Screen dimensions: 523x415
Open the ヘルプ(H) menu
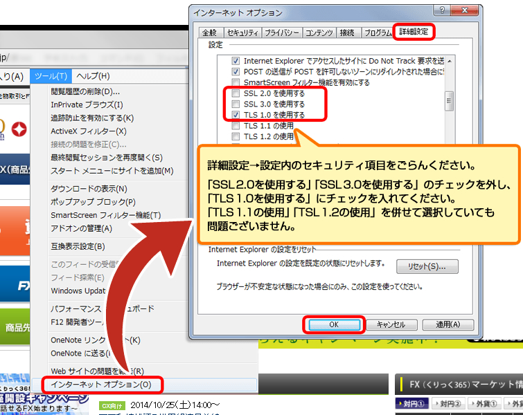93,76
